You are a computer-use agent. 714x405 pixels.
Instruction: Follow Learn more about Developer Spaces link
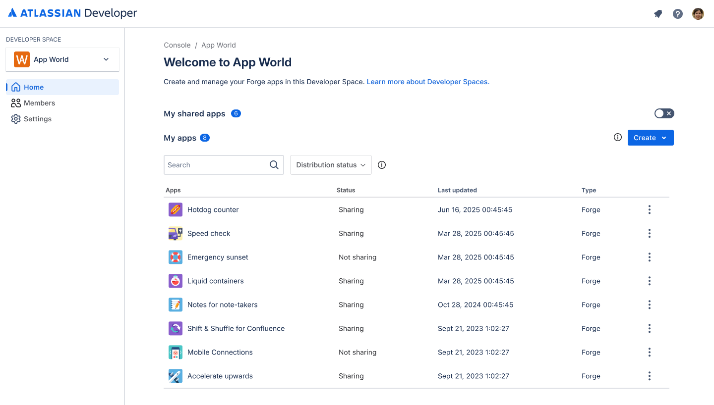[427, 82]
